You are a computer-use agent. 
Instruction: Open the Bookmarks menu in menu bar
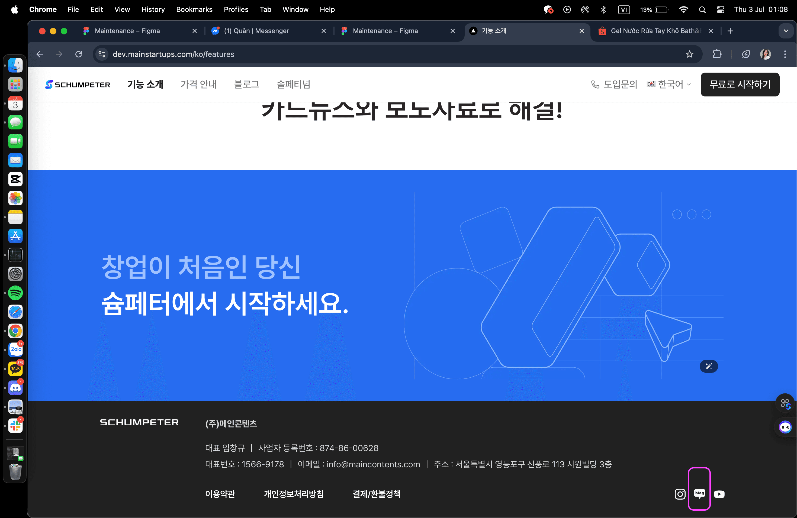click(194, 9)
